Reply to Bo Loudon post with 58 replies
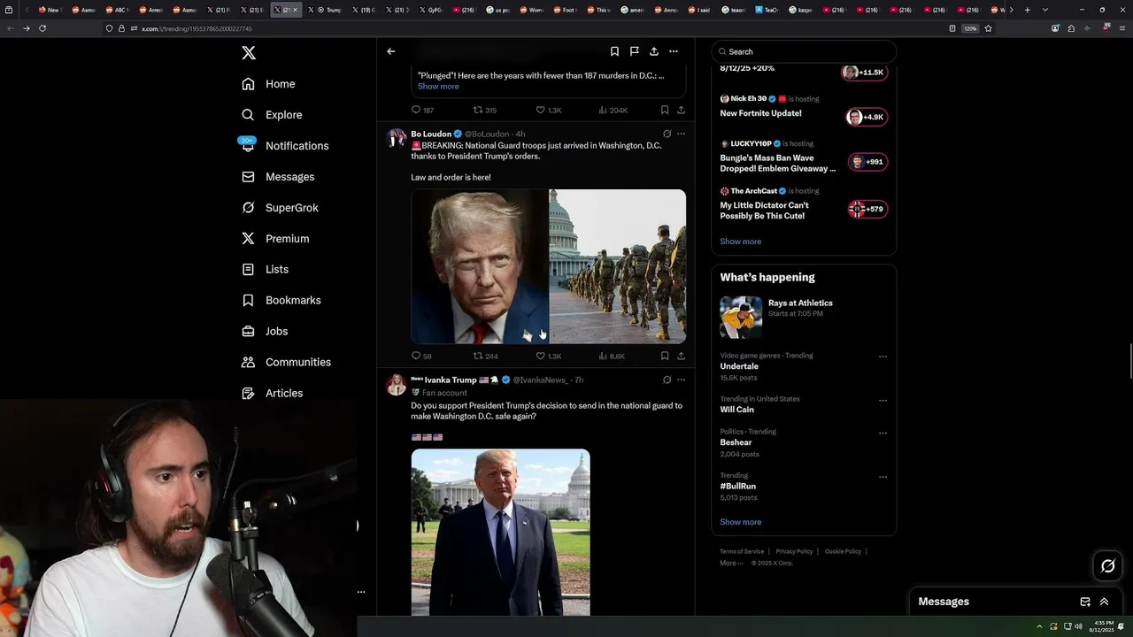1133x637 pixels. 416,356
